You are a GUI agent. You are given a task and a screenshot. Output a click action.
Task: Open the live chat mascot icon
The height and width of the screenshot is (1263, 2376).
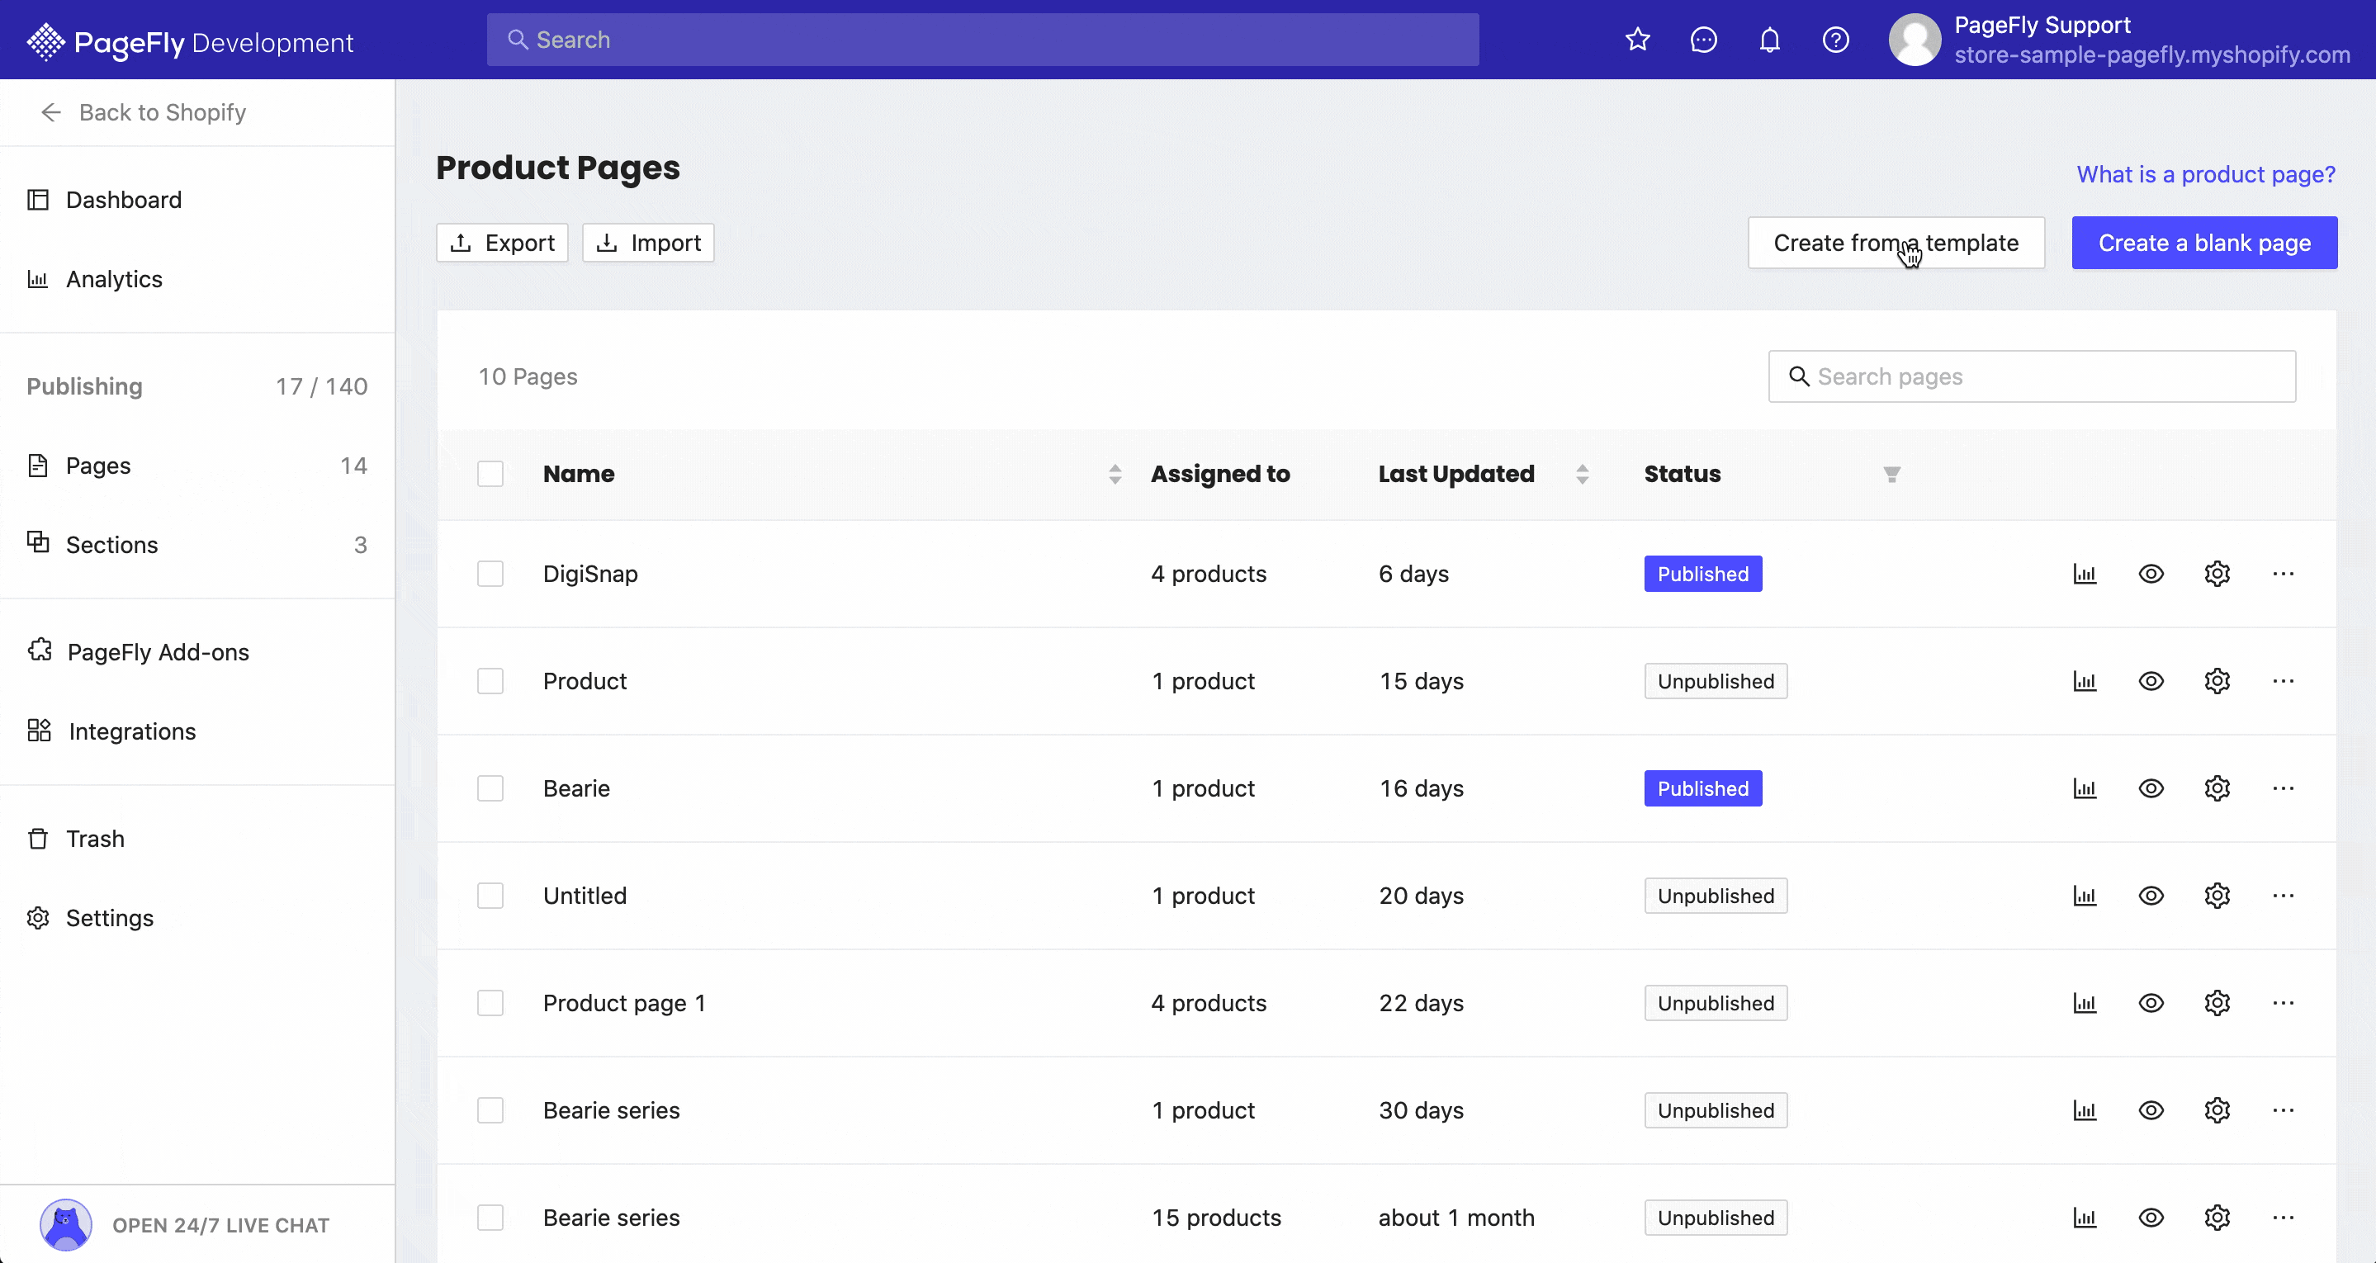click(65, 1224)
